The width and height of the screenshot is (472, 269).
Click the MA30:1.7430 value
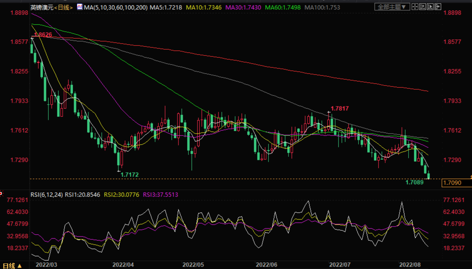click(x=243, y=7)
